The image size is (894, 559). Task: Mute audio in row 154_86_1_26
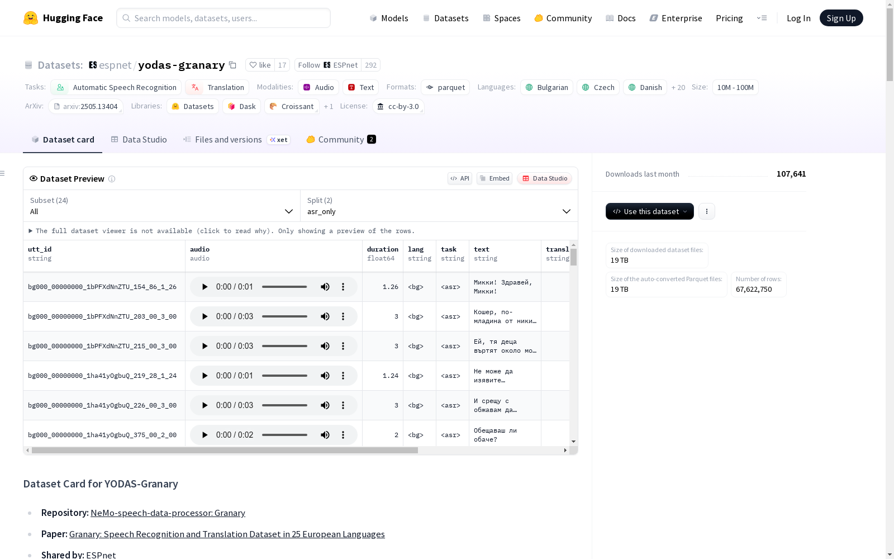click(x=325, y=287)
